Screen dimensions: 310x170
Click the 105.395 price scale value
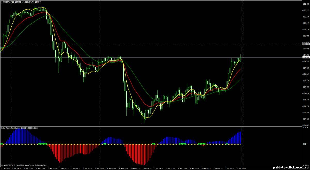coord(306,10)
